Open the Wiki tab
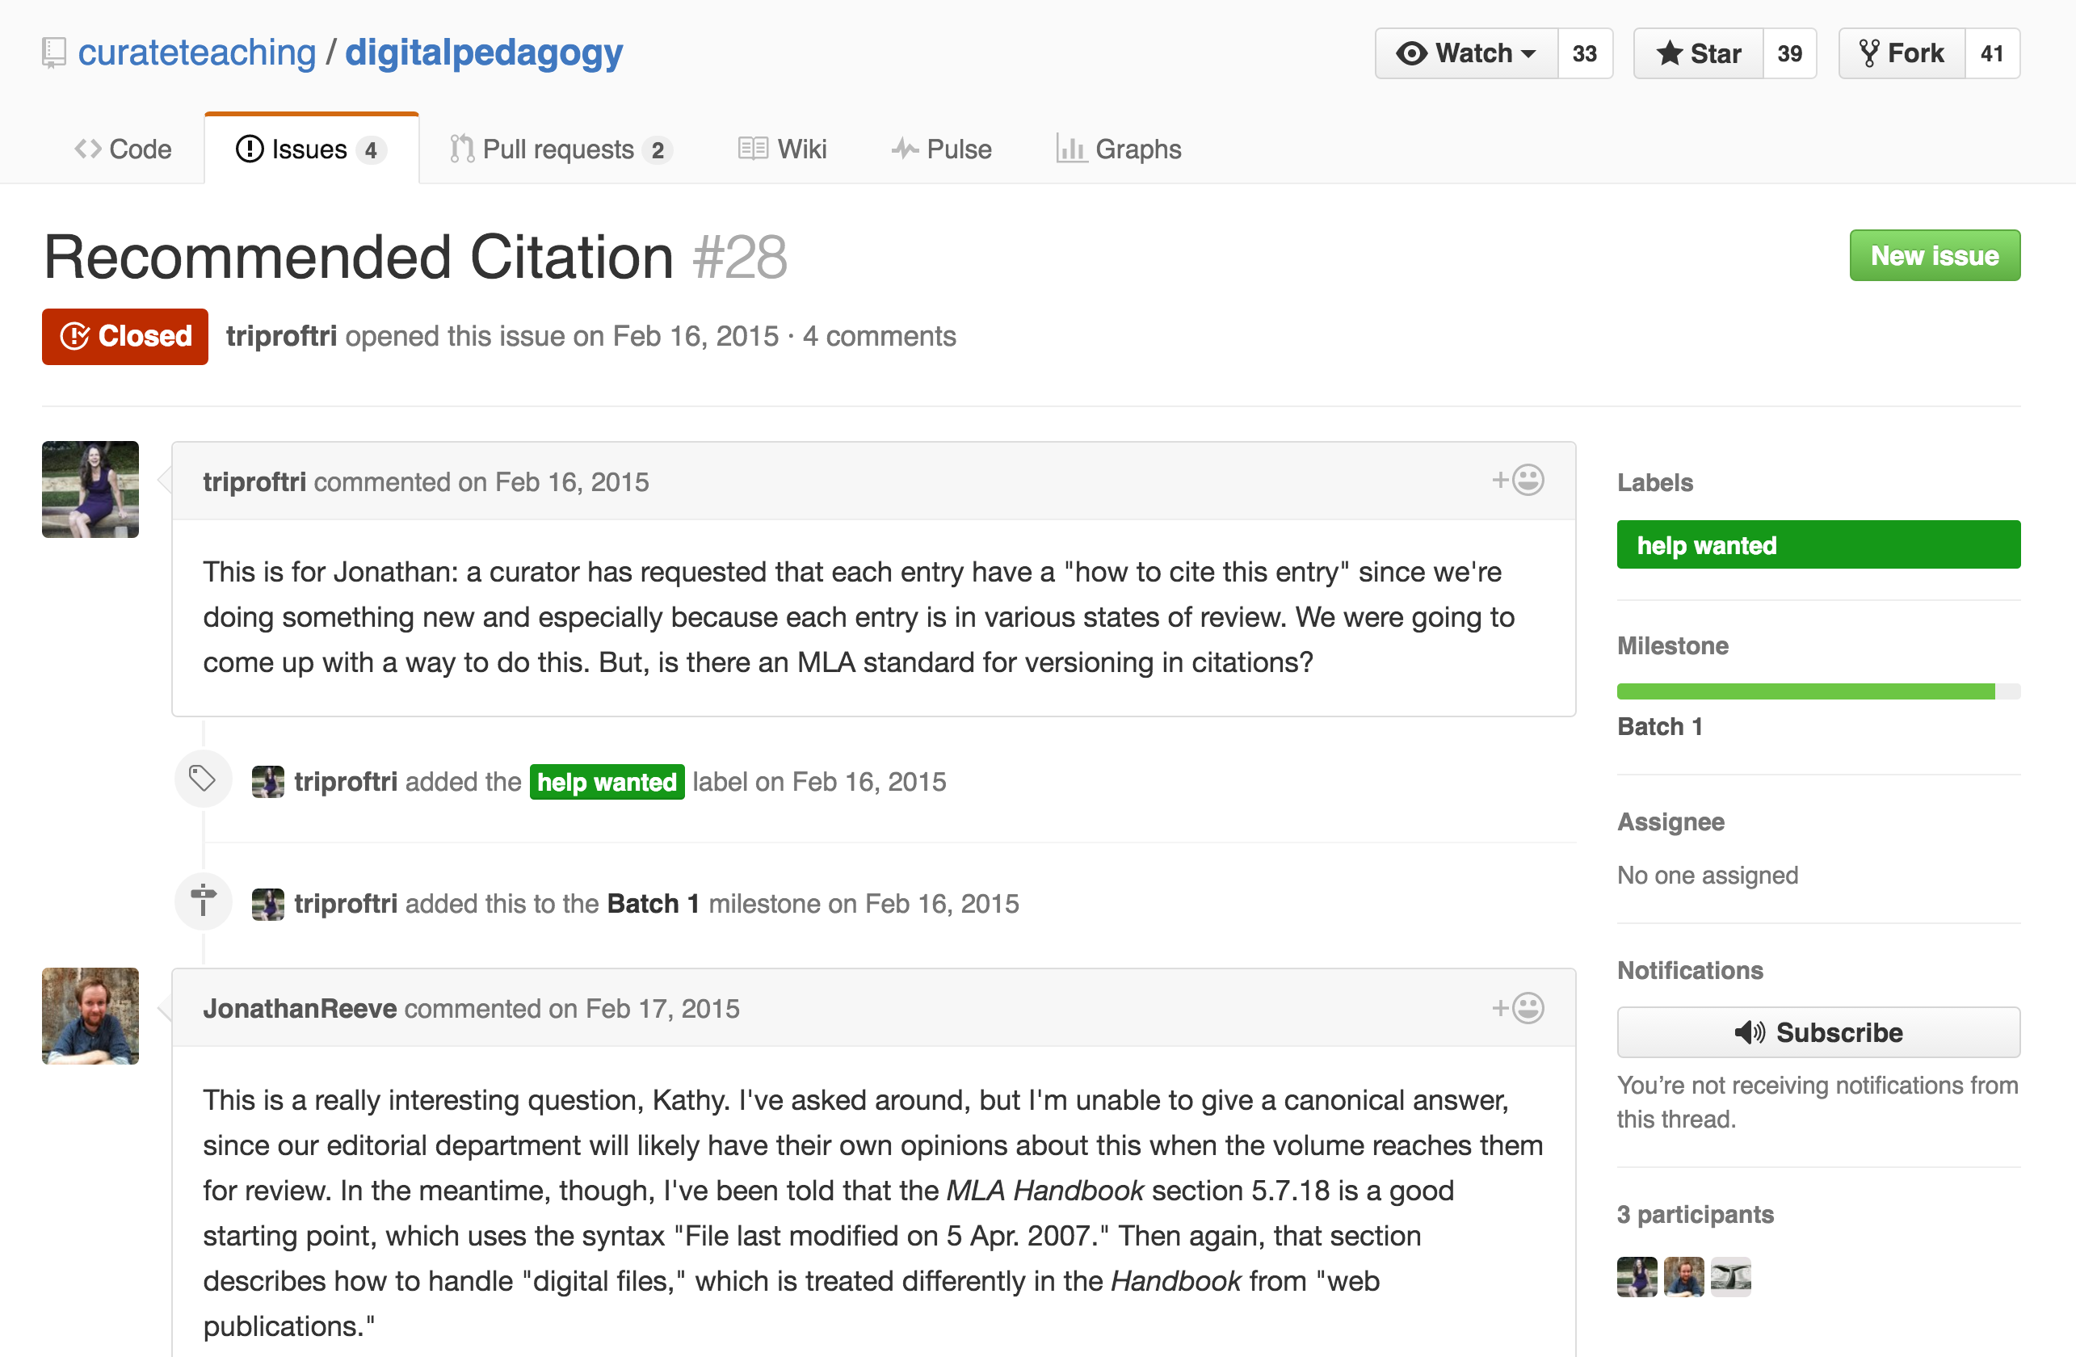The width and height of the screenshot is (2076, 1357). (x=782, y=149)
